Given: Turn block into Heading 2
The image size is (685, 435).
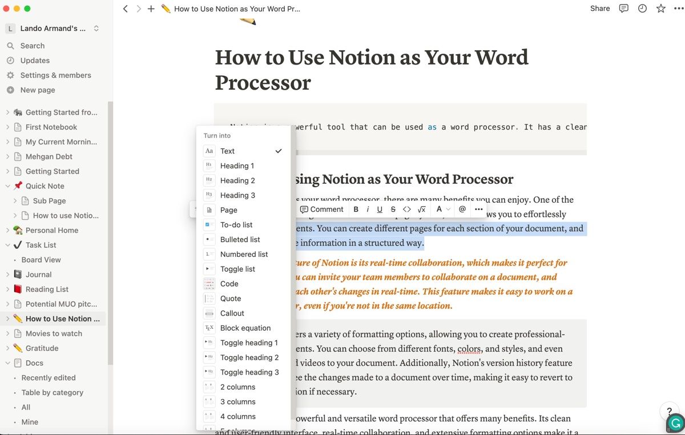Looking at the screenshot, I should 237,180.
